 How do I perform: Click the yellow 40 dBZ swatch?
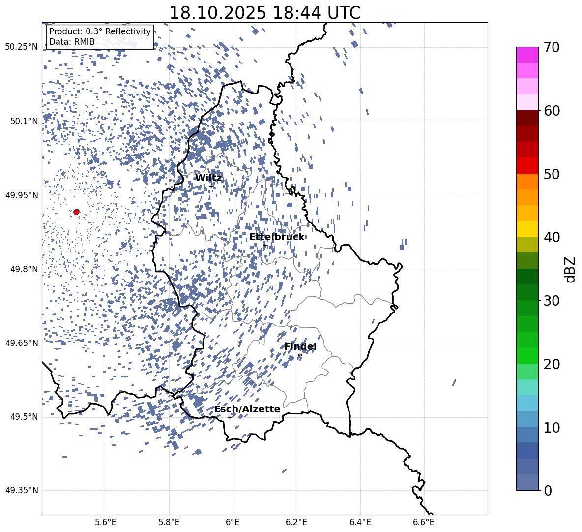pyautogui.click(x=527, y=229)
